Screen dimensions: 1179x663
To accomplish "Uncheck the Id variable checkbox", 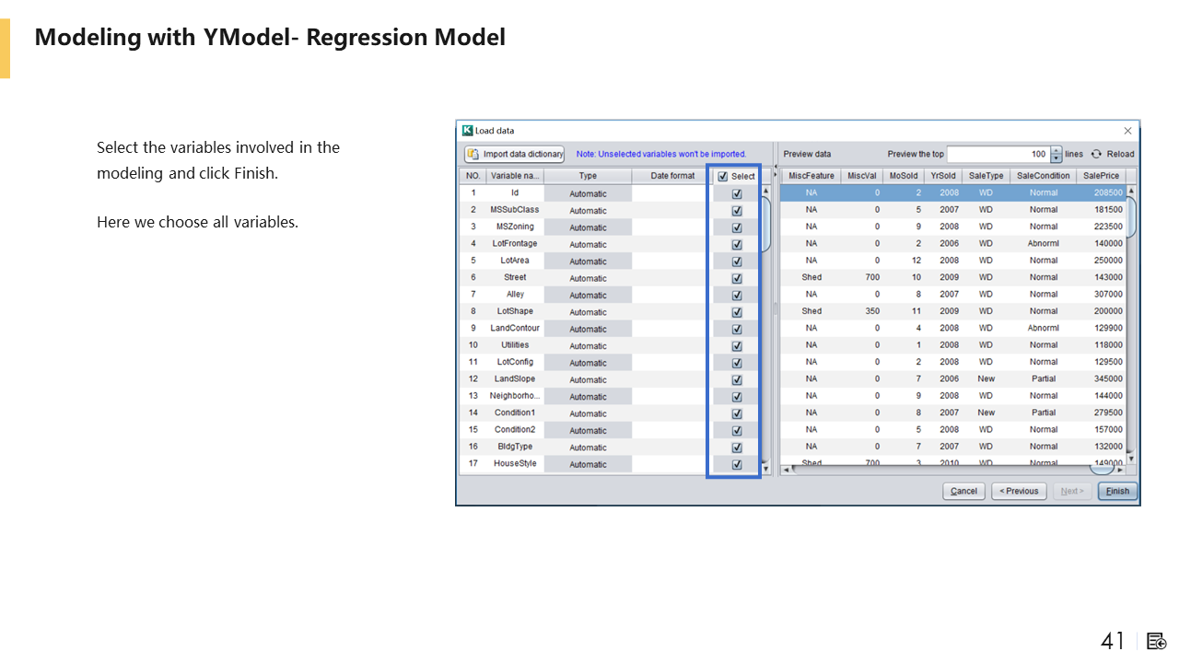I will pos(737,193).
